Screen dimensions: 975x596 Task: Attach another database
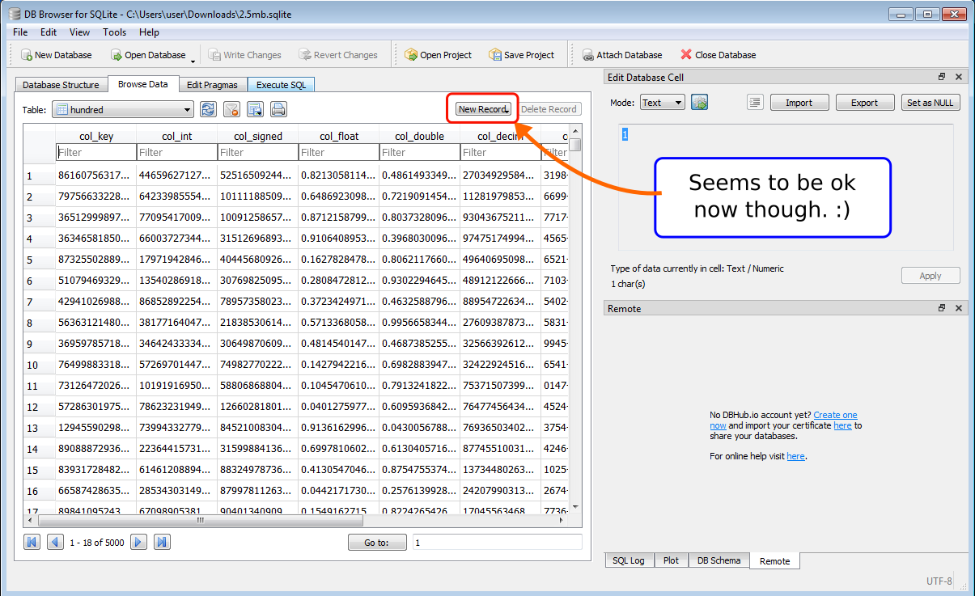pyautogui.click(x=622, y=54)
